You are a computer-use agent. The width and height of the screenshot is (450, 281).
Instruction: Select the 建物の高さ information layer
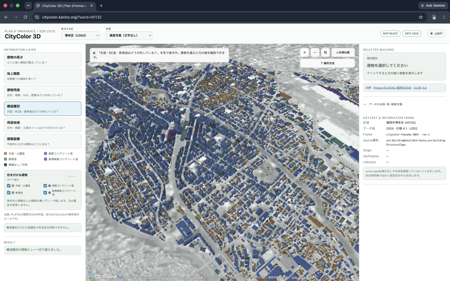coord(43,60)
